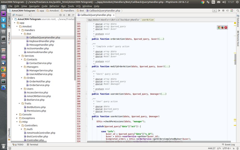
Task: Click the Amobot breadcrumb in navigation bar
Action: coord(53,11)
